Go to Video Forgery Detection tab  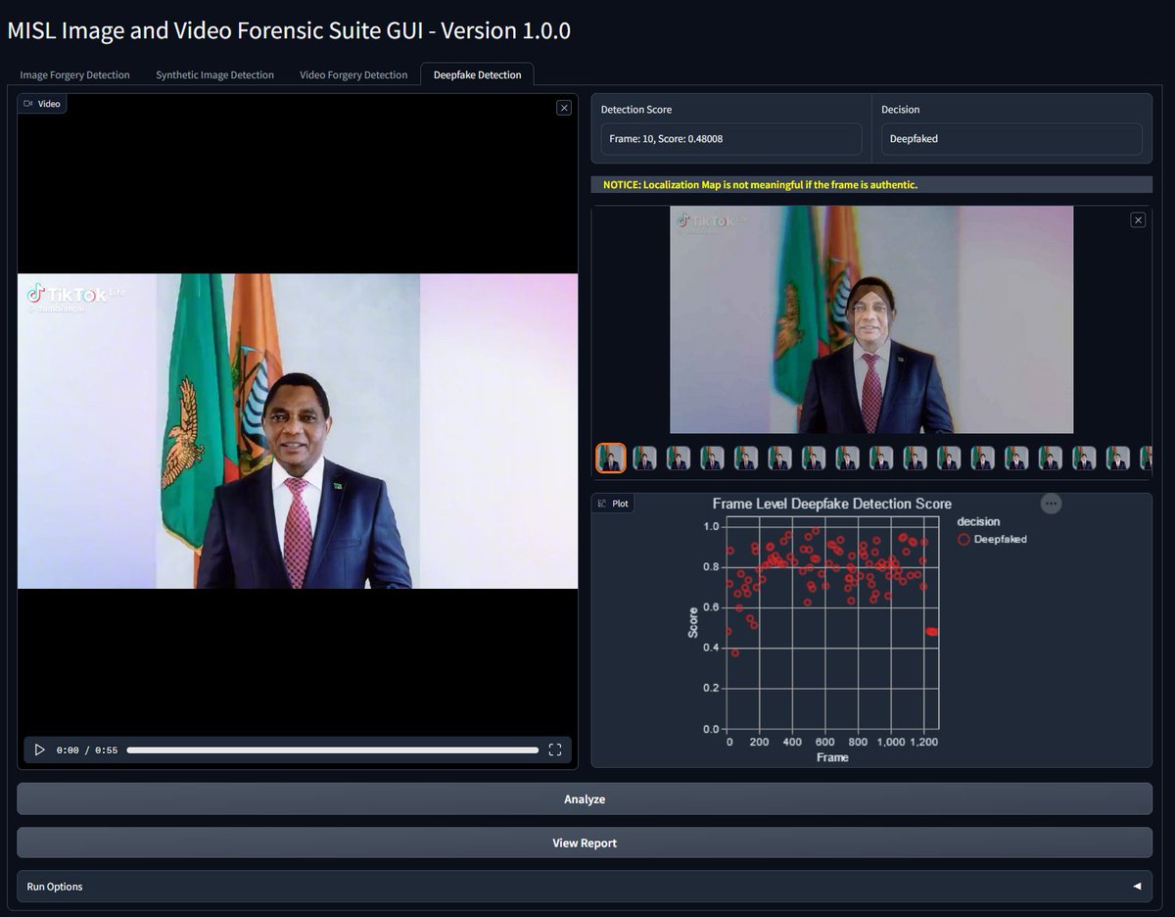pos(353,74)
